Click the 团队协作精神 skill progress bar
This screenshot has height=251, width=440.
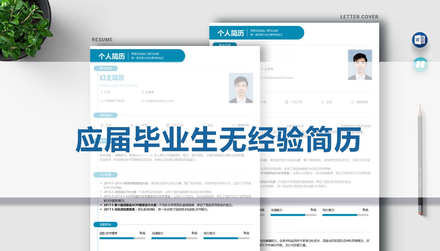point(122,238)
